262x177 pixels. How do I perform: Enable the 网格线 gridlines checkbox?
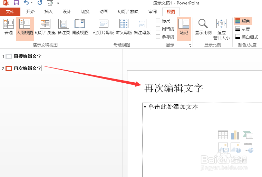[x=158, y=29]
